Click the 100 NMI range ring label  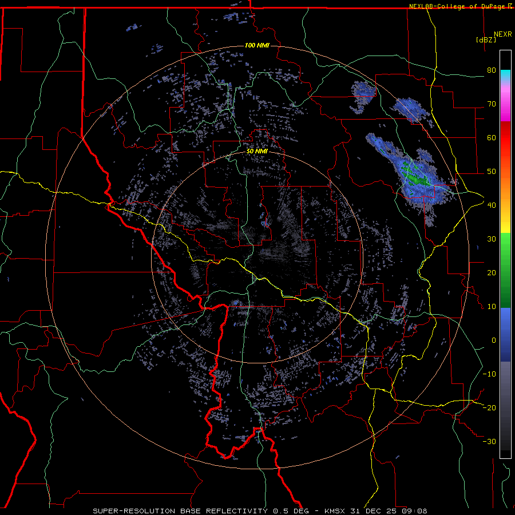pyautogui.click(x=257, y=45)
